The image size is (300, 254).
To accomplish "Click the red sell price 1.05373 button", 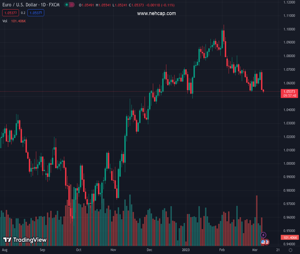I will (x=11, y=13).
